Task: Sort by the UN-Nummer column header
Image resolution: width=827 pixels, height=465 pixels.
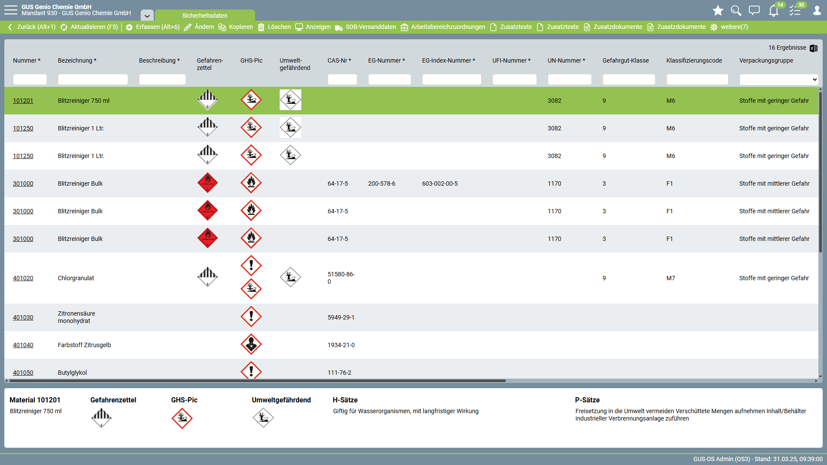Action: tap(566, 60)
